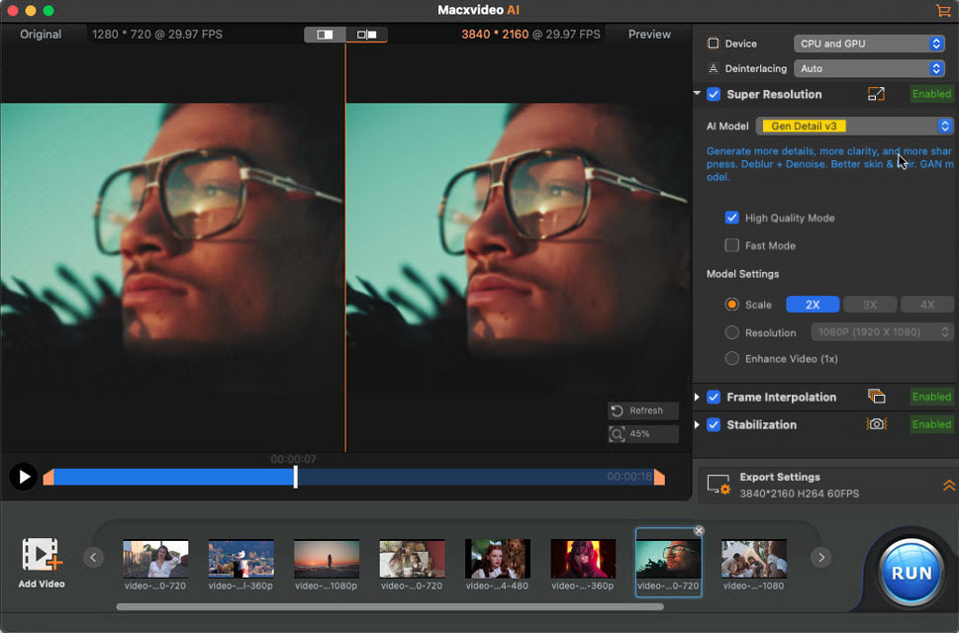Click the RUN button

click(911, 573)
